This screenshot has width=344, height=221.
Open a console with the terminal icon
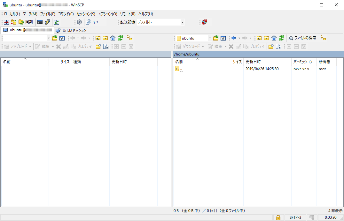coord(40,22)
